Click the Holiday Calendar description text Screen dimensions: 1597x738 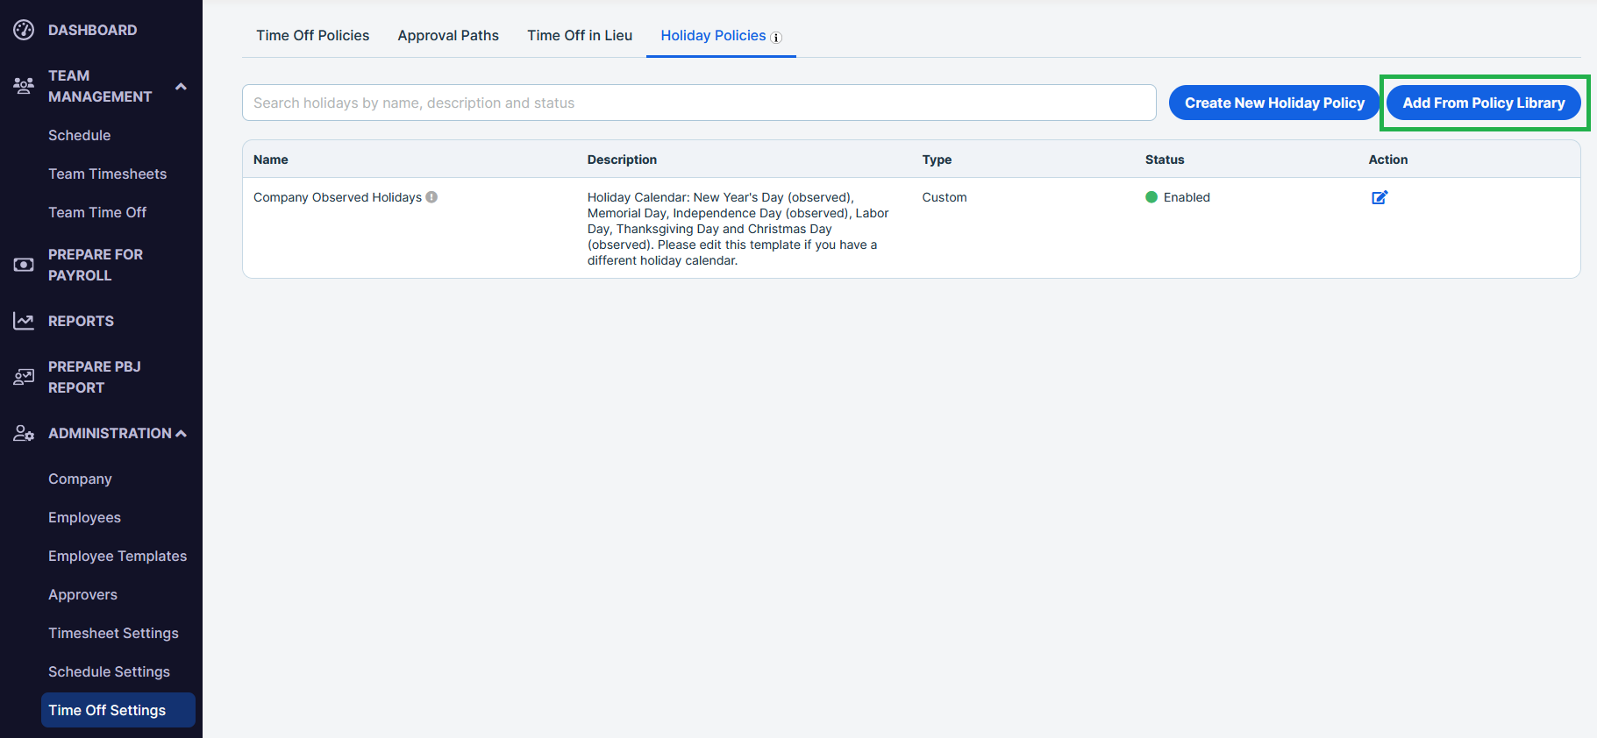[x=738, y=229]
